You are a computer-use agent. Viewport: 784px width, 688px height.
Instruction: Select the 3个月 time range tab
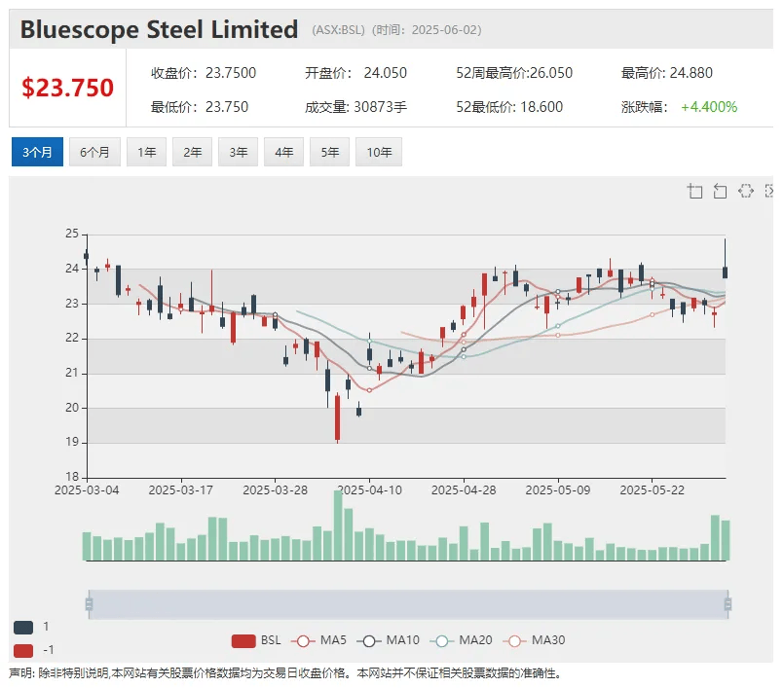click(38, 152)
